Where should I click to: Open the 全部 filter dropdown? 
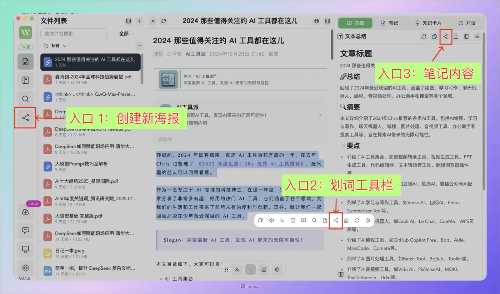[126, 34]
